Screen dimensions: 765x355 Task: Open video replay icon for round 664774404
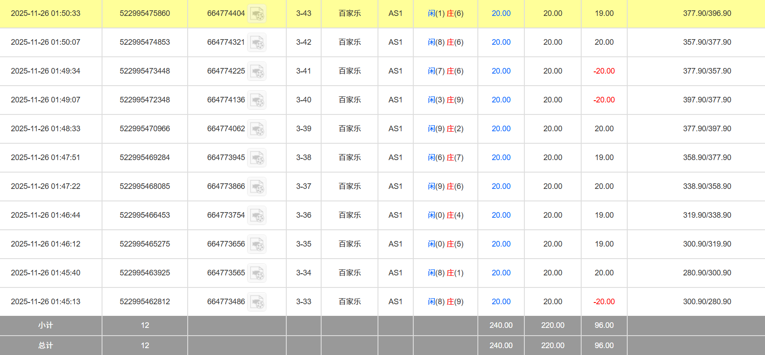coord(257,14)
